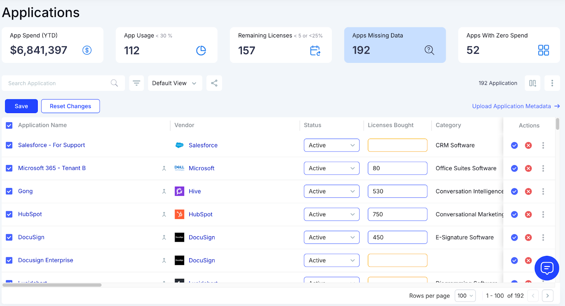Screen dimensions: 565x306
Task: Reject the Gong row with red X
Action: coord(528,191)
